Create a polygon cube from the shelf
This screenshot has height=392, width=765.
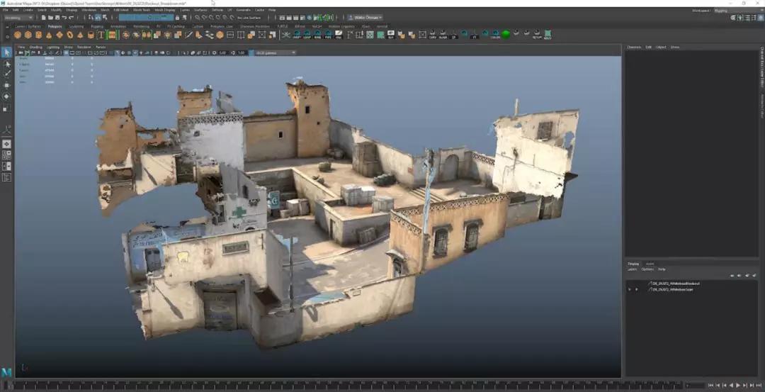coord(28,35)
